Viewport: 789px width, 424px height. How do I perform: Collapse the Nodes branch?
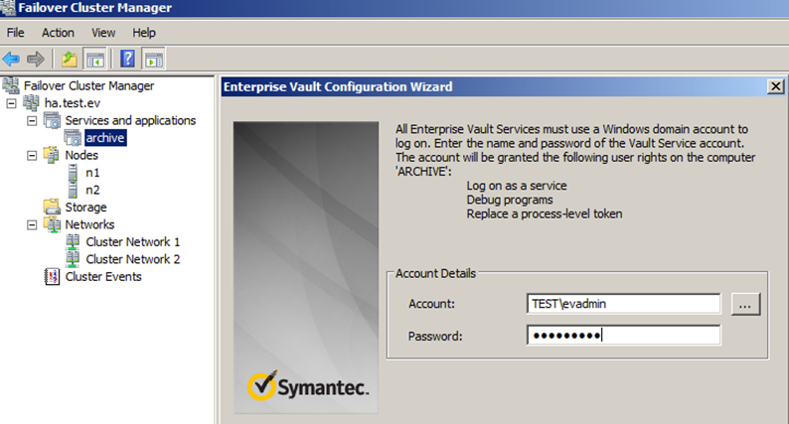pos(32,156)
